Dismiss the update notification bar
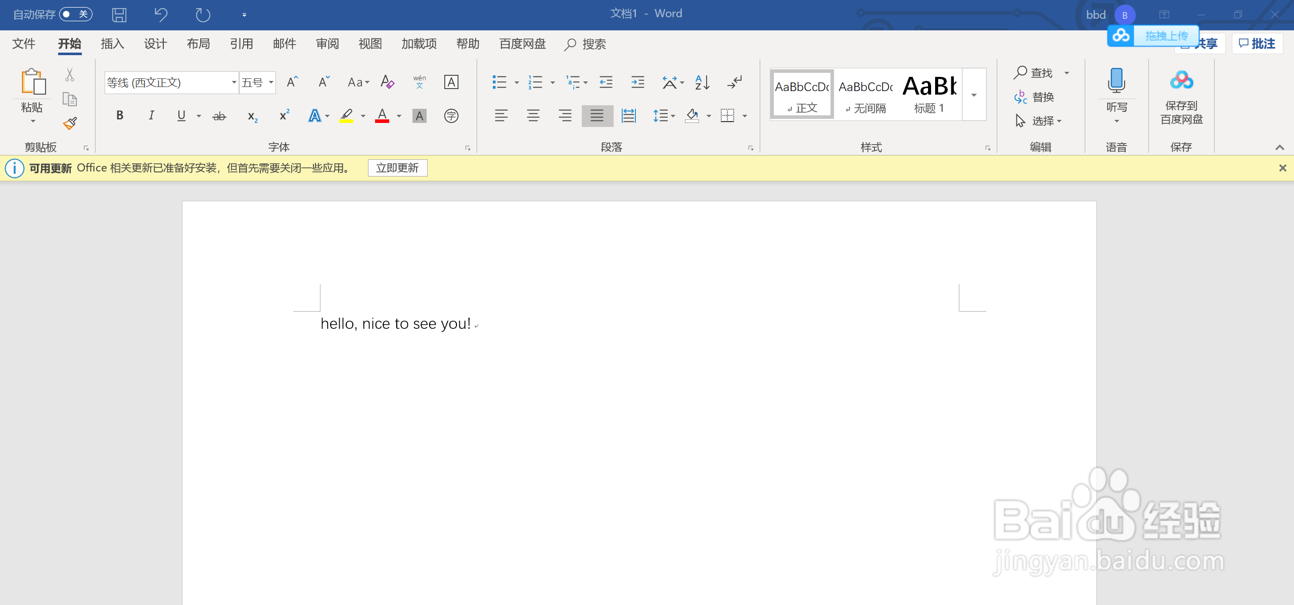 click(1282, 168)
